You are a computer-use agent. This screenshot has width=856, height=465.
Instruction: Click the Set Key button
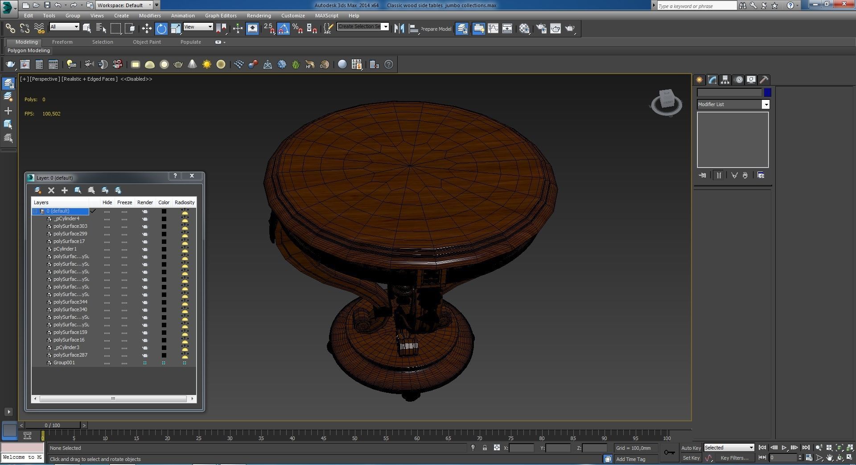coord(691,458)
